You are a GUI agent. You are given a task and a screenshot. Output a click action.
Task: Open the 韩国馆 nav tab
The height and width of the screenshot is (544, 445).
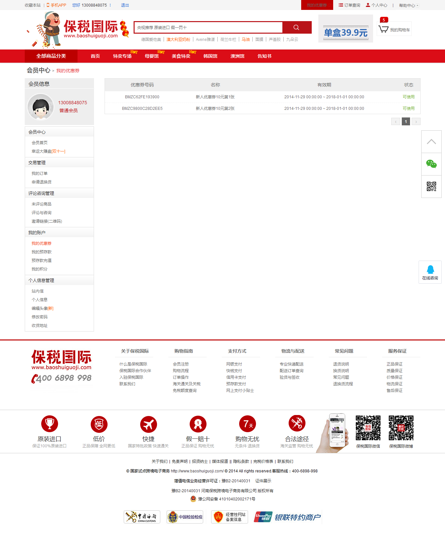pos(210,56)
